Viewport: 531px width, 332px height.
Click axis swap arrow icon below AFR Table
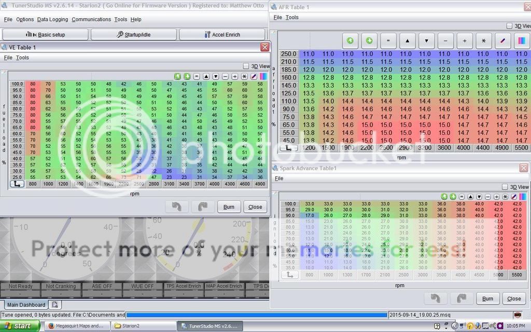pyautogui.click(x=288, y=148)
